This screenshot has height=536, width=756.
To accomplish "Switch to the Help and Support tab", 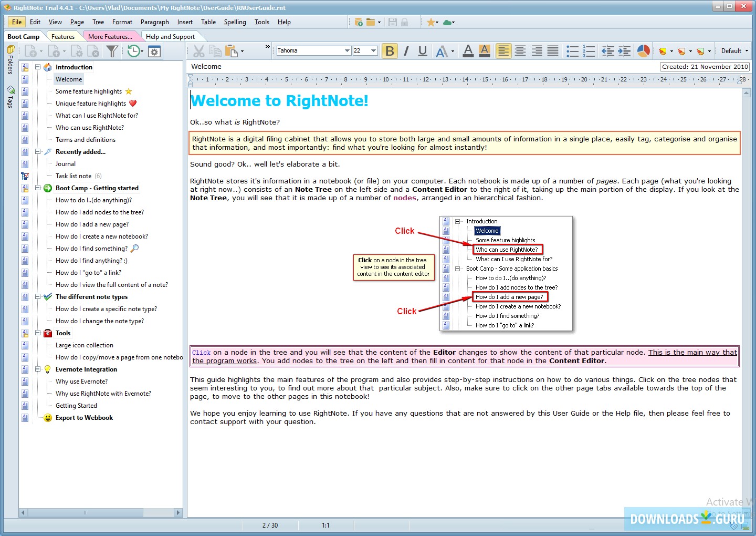I will point(172,36).
